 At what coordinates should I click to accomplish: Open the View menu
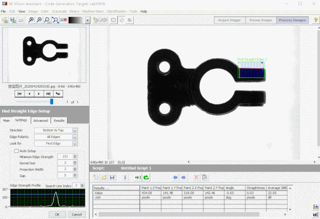coord(22,11)
